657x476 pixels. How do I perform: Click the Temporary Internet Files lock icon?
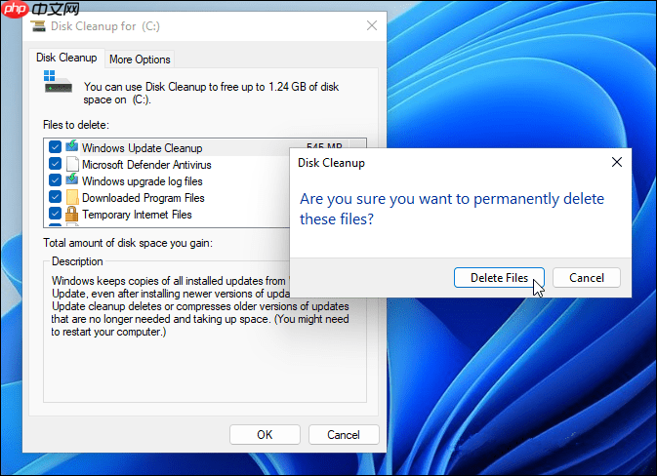pos(72,214)
